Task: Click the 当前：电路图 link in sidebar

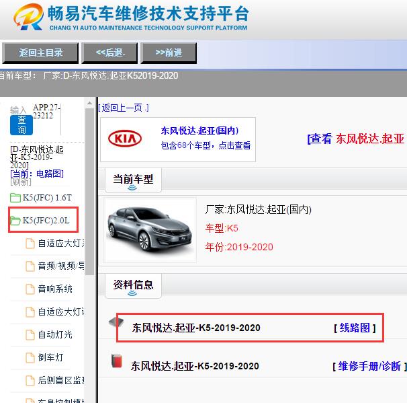Action: tap(37, 174)
